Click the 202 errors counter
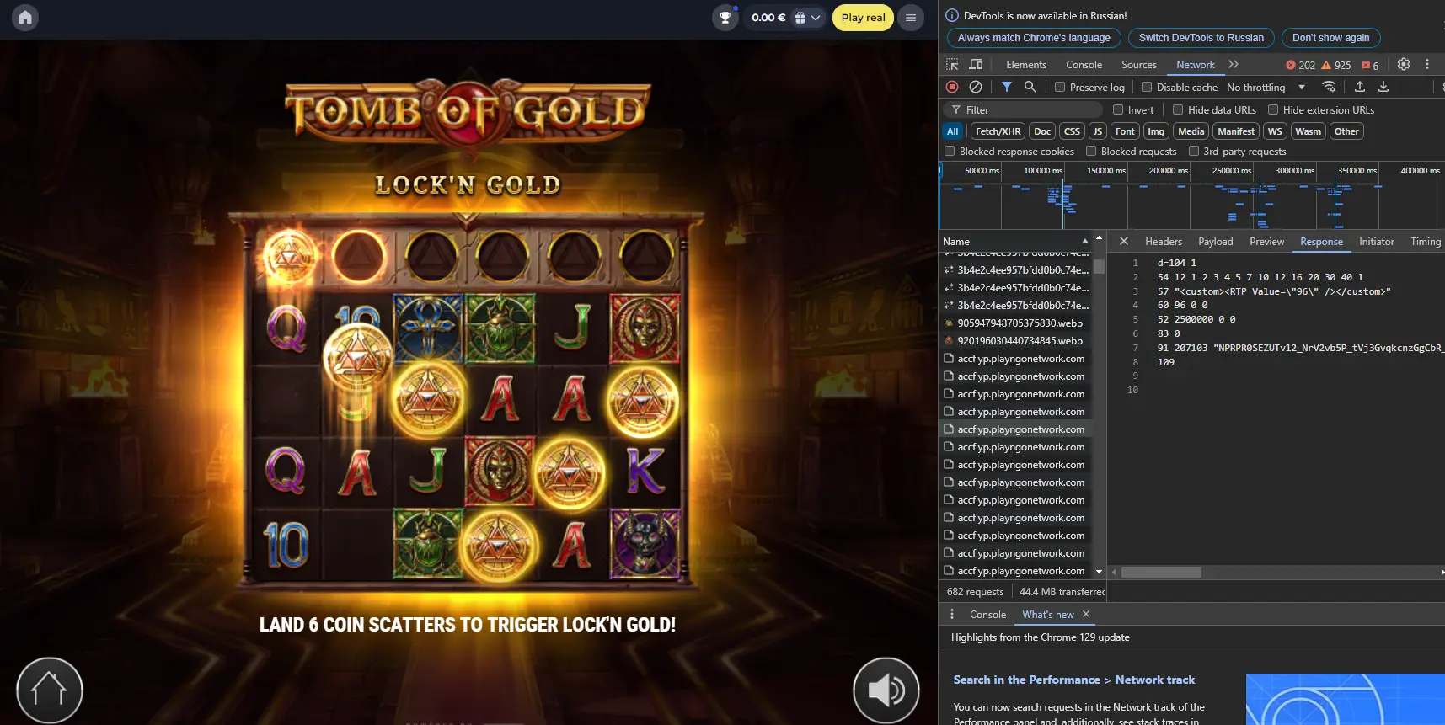 click(1300, 65)
